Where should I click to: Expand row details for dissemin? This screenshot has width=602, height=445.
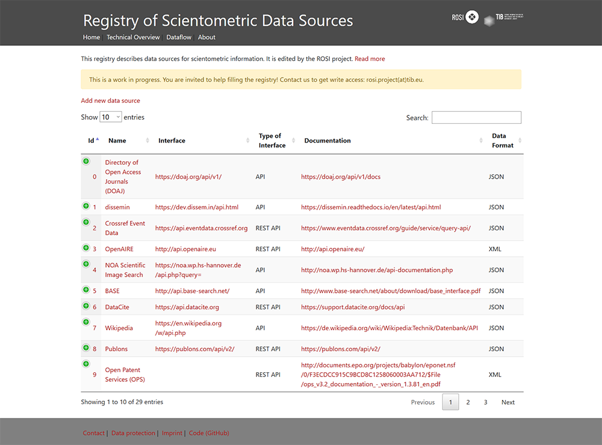86,206
